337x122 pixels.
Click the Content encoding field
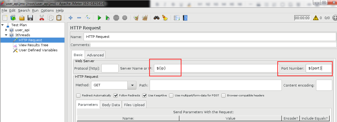[x=324, y=85]
